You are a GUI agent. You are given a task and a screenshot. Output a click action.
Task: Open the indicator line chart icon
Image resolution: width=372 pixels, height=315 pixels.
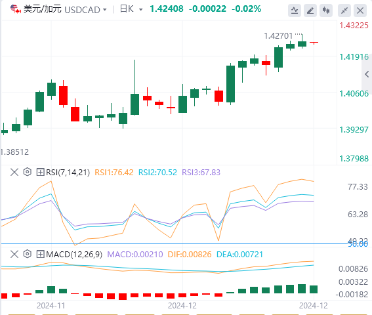(295, 10)
